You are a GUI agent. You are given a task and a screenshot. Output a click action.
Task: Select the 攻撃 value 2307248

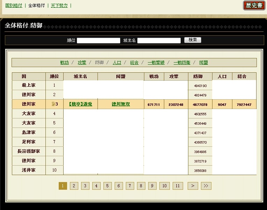[176, 104]
